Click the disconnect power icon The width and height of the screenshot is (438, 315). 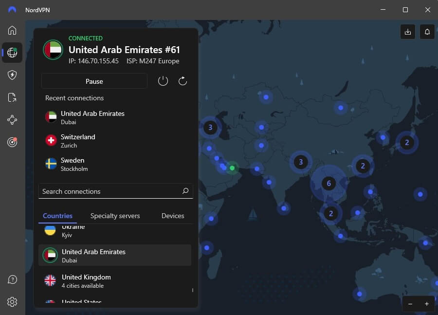tap(163, 81)
